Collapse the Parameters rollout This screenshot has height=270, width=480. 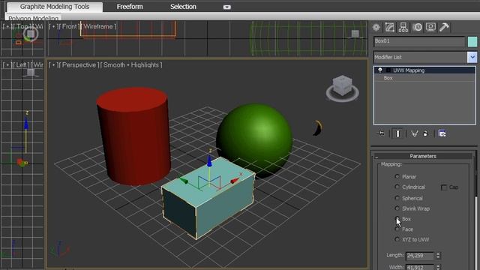pyautogui.click(x=423, y=156)
